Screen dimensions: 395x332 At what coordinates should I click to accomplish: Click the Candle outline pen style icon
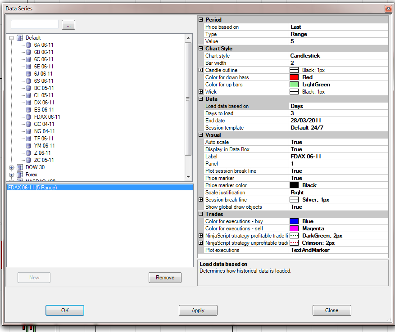tap(294, 70)
